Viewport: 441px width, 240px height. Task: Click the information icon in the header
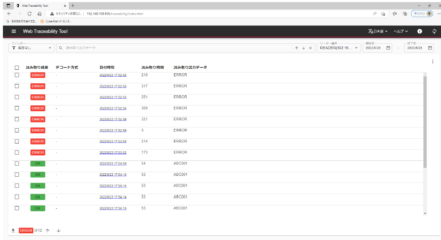pyautogui.click(x=420, y=31)
